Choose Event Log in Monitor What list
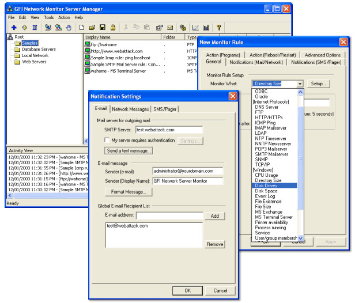 [274, 196]
